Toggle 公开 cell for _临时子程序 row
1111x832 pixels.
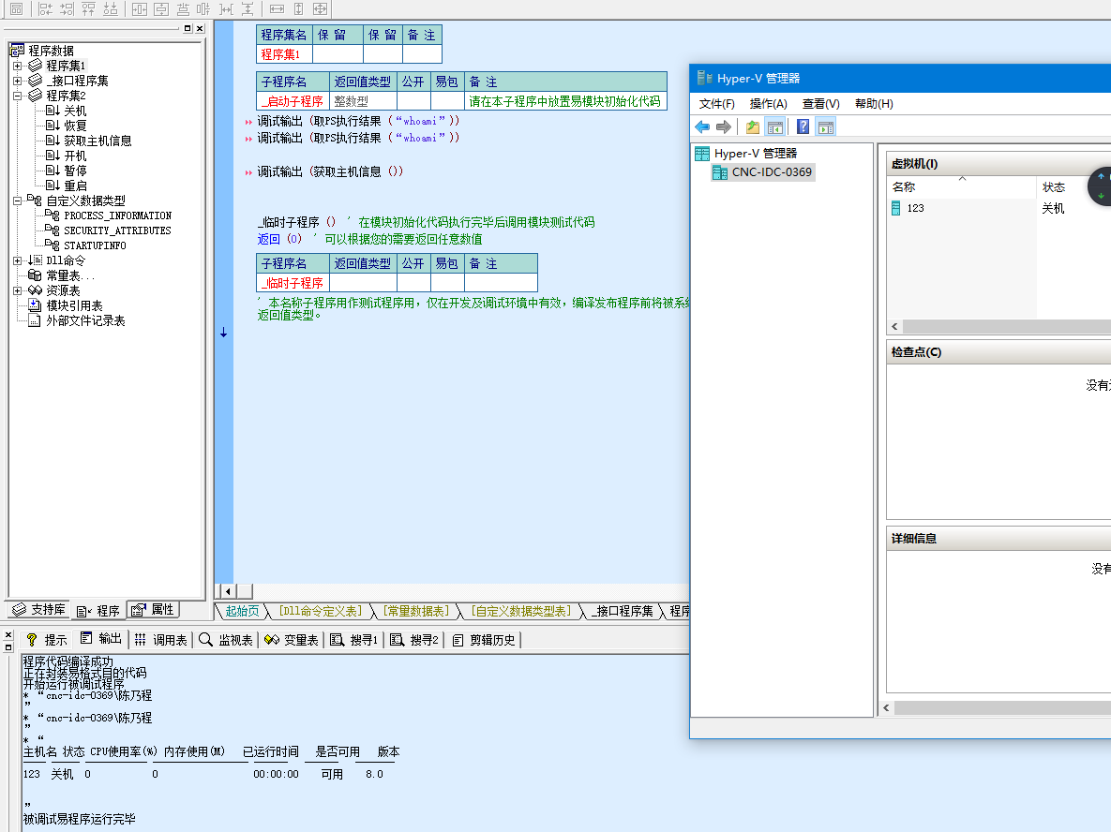pyautogui.click(x=413, y=283)
